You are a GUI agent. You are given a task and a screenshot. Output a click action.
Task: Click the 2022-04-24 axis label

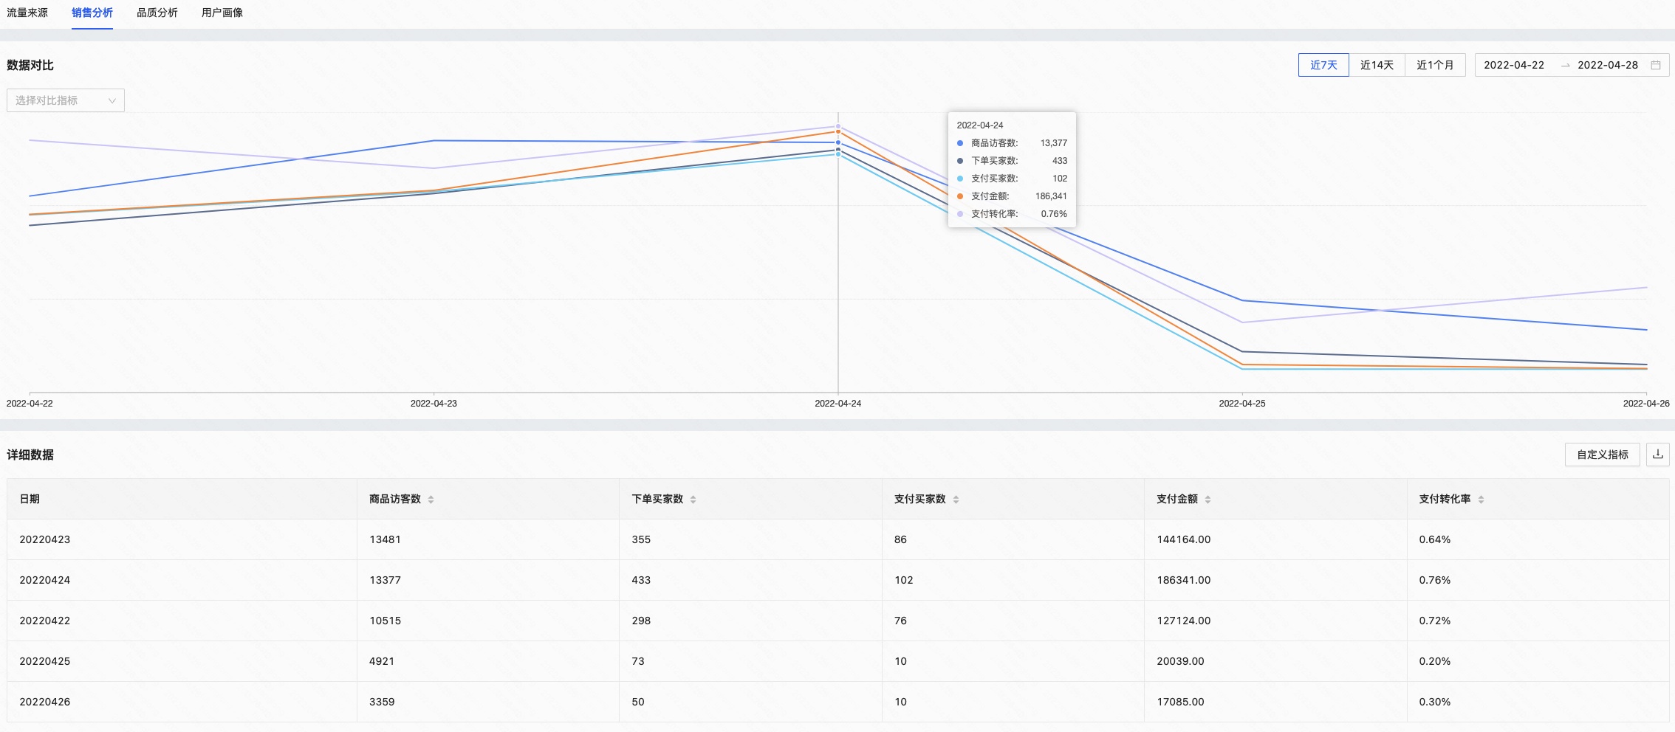pos(837,404)
